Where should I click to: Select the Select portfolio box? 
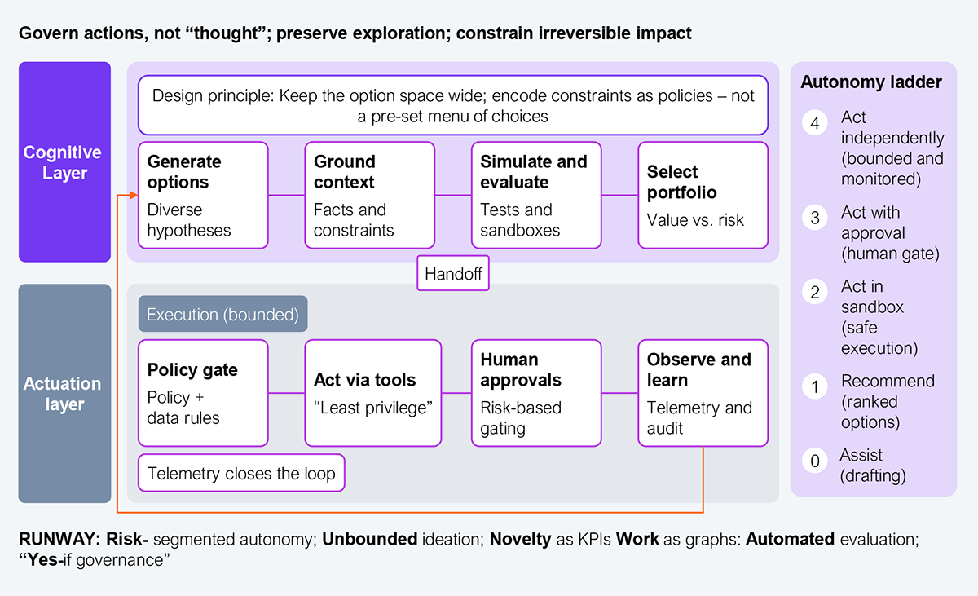click(703, 195)
